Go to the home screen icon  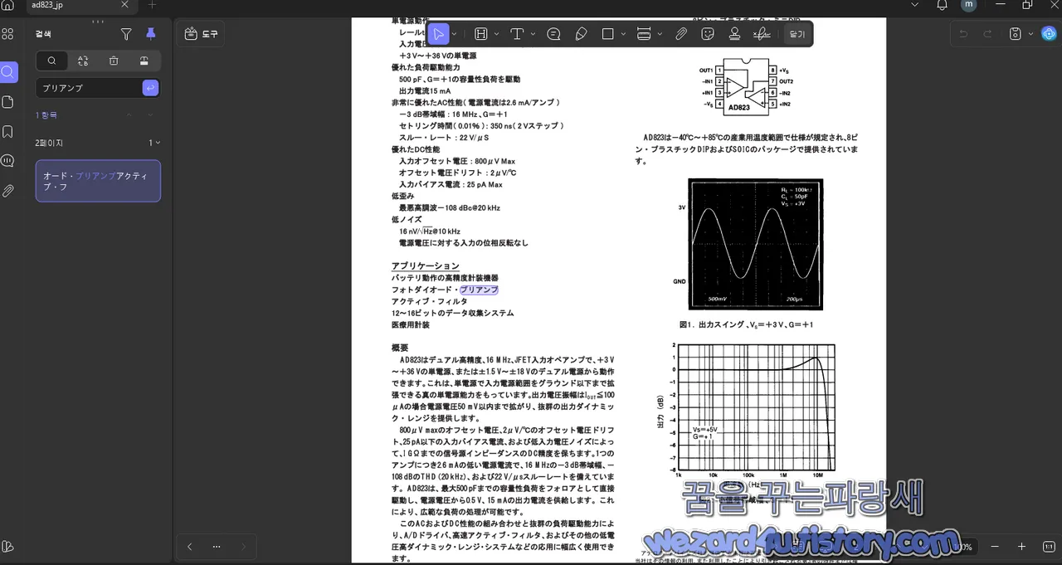click(x=7, y=5)
